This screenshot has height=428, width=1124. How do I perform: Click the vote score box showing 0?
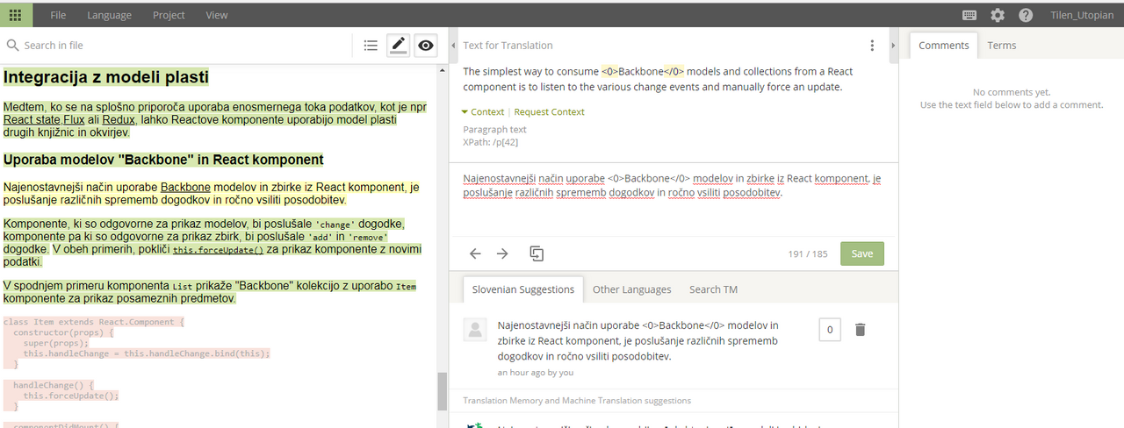click(x=830, y=330)
